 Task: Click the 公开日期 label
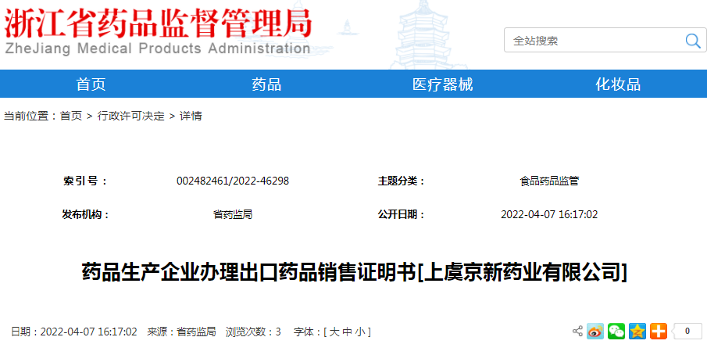402,214
